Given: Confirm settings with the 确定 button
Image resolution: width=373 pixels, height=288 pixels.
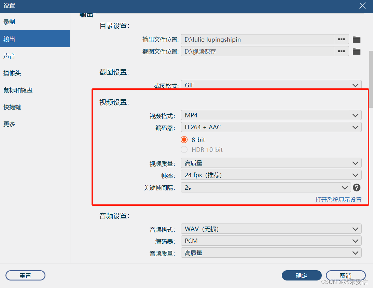Looking at the screenshot, I should 302,275.
